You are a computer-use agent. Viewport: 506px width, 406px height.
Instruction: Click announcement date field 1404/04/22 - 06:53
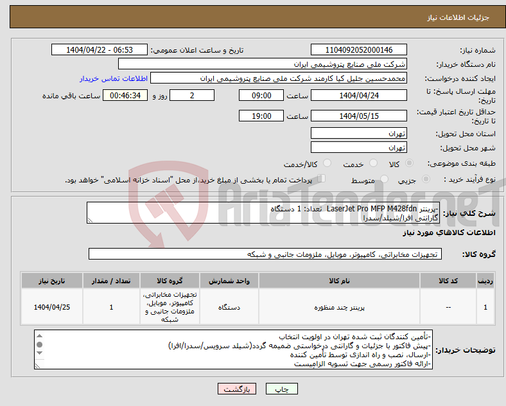click(100, 50)
